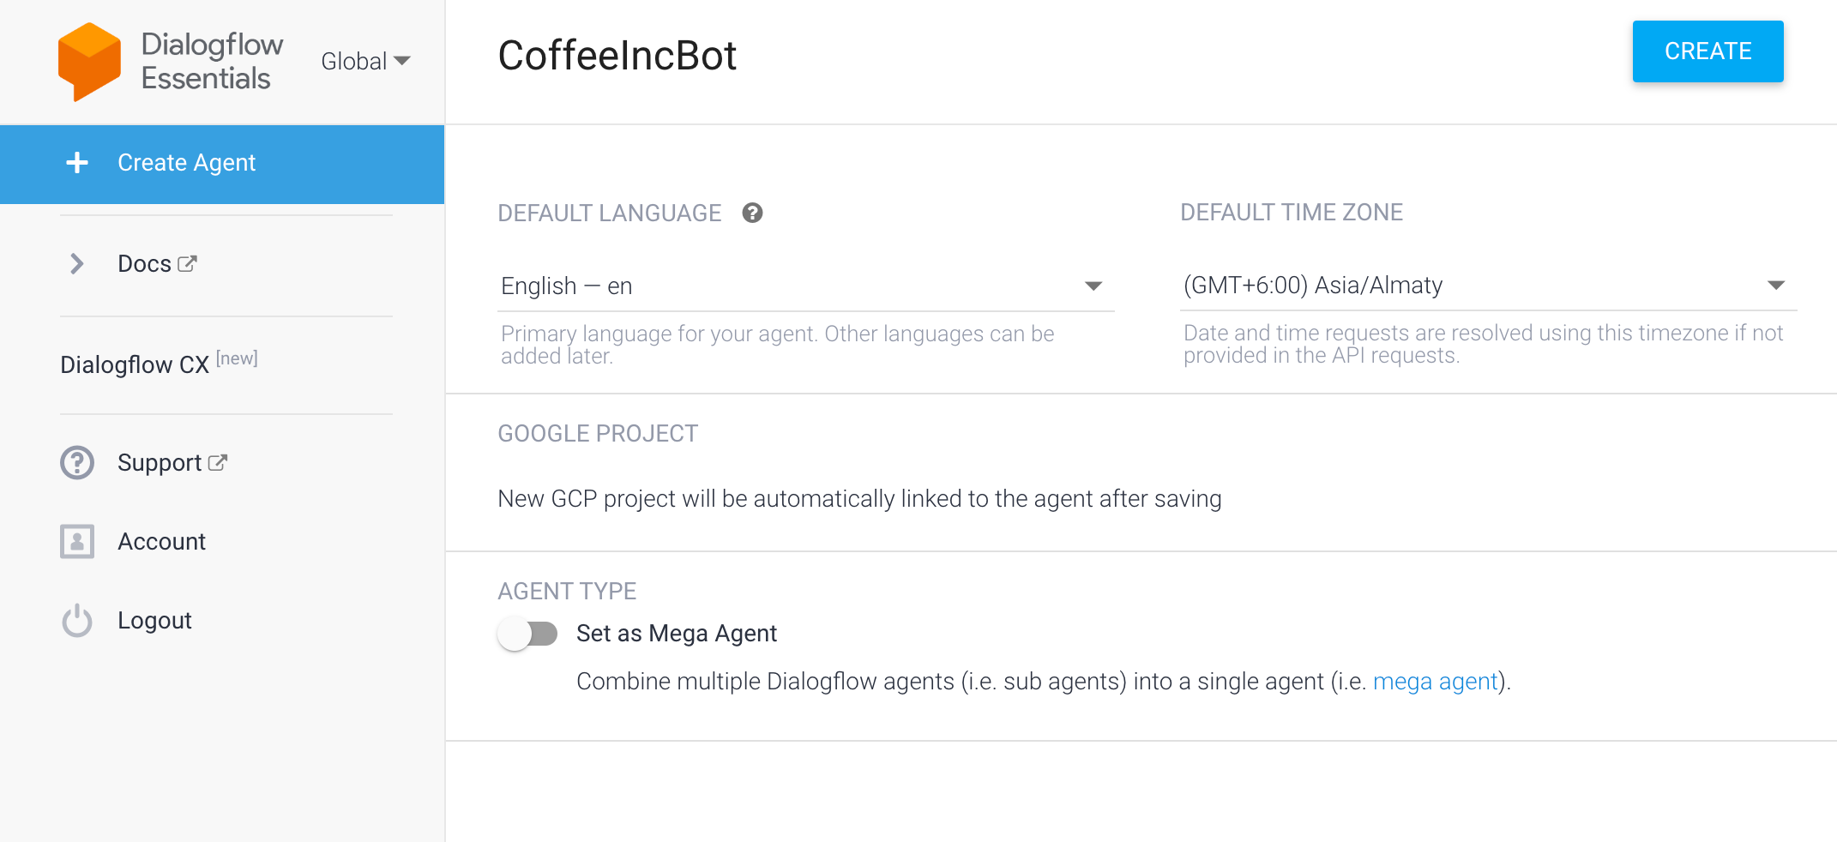Go to Dialogflow CX
1837x842 pixels.
(x=135, y=365)
